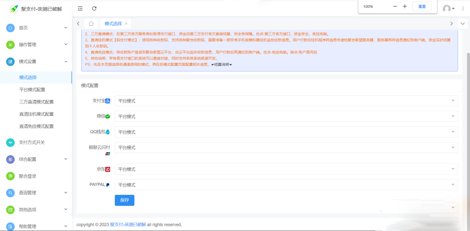This screenshot has width=470, height=231.
Task: Click the 保存 button
Action: pyautogui.click(x=124, y=200)
